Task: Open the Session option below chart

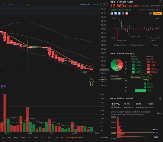Action: [105, 138]
